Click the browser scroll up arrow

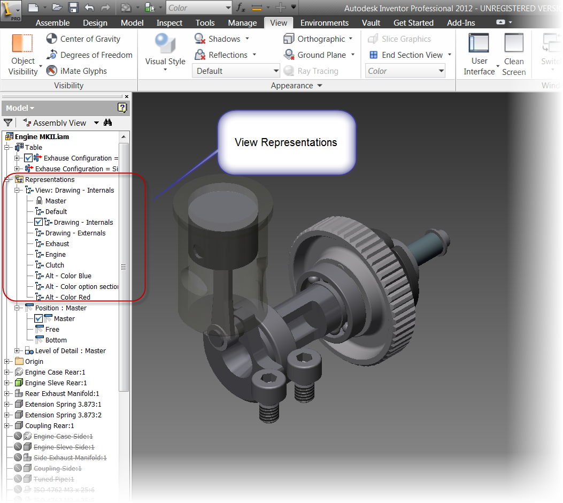tap(124, 137)
